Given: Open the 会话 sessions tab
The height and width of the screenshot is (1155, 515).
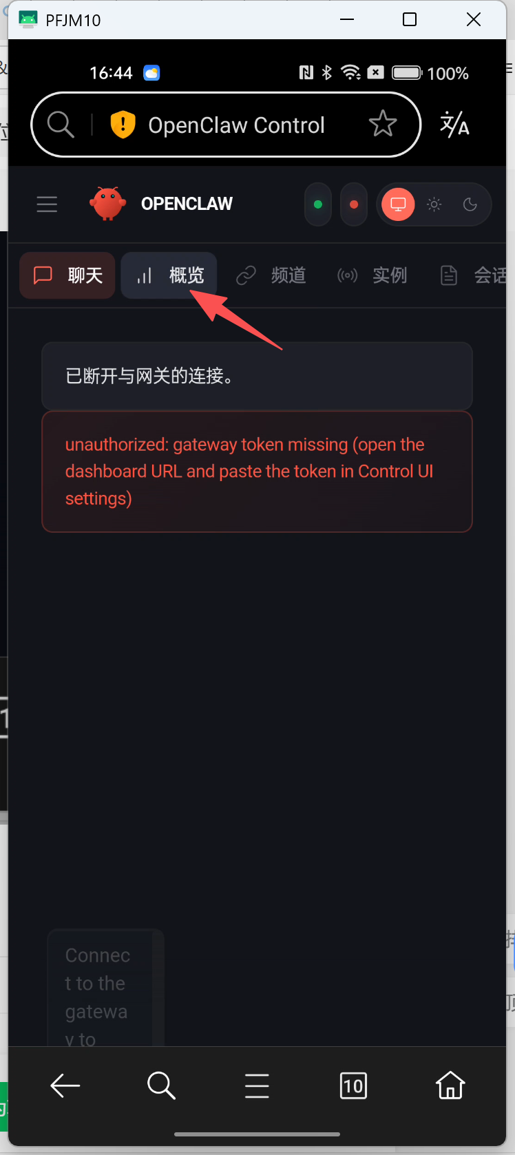Looking at the screenshot, I should coord(474,275).
